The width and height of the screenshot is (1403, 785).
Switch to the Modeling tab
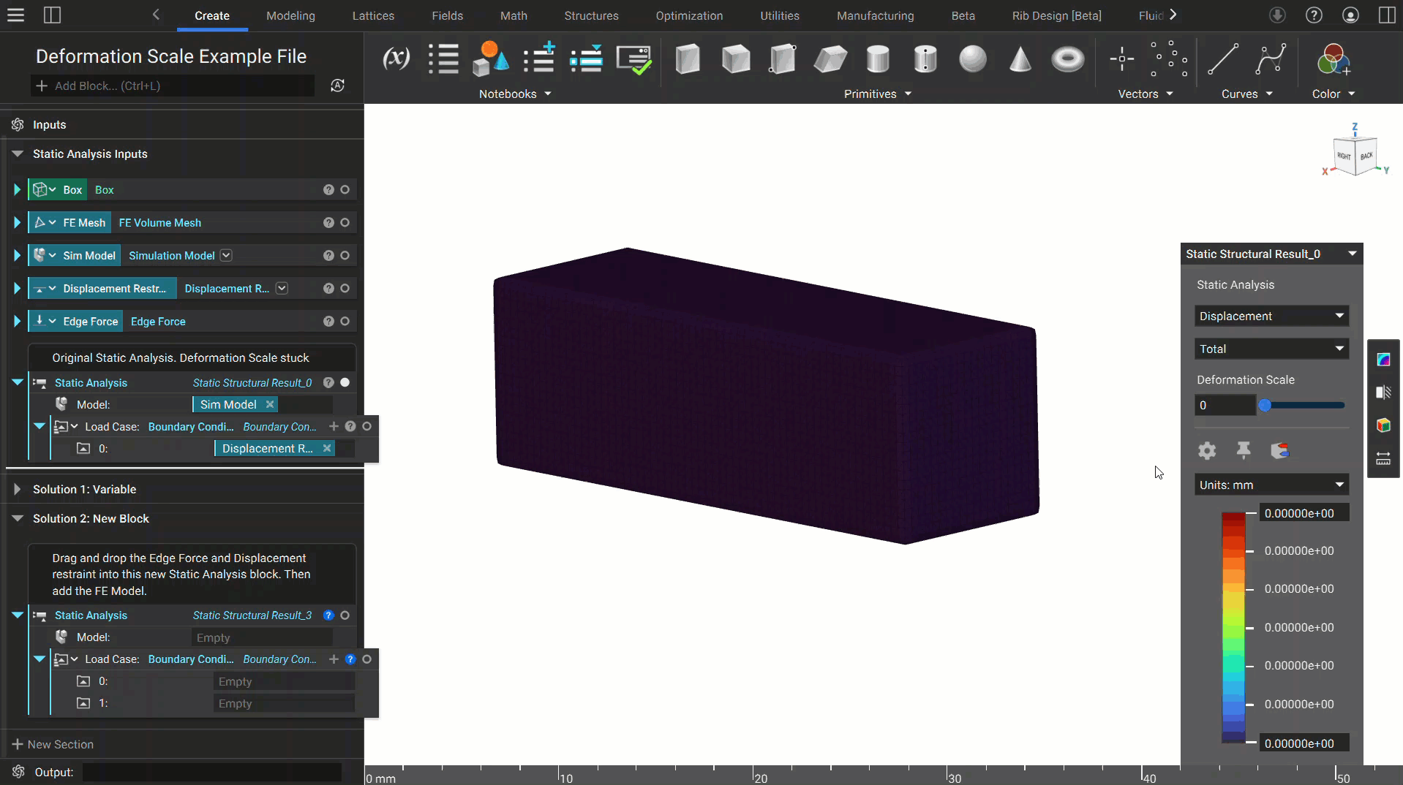click(x=290, y=15)
